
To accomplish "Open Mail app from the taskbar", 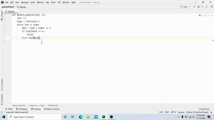I will [x=96, y=117].
